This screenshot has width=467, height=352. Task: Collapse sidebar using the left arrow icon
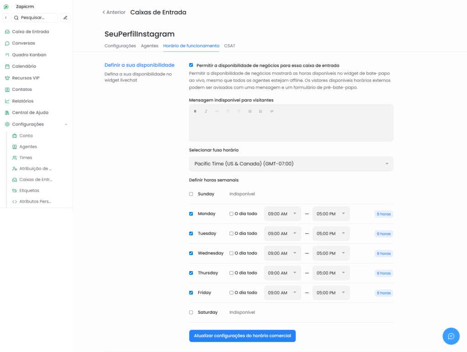(6, 18)
